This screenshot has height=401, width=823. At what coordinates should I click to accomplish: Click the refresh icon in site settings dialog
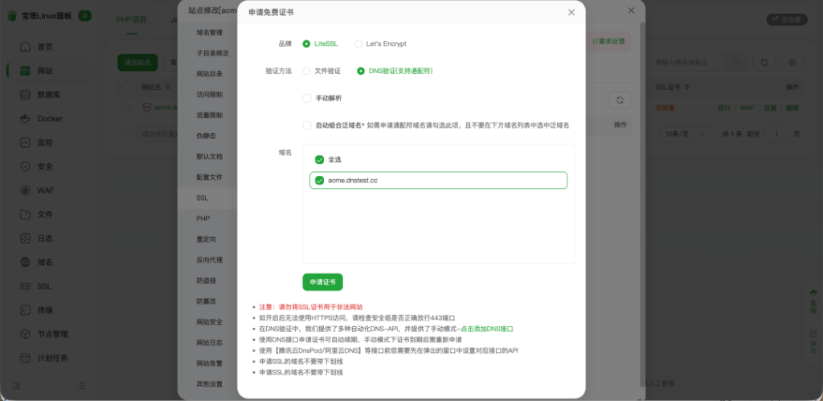pos(620,100)
